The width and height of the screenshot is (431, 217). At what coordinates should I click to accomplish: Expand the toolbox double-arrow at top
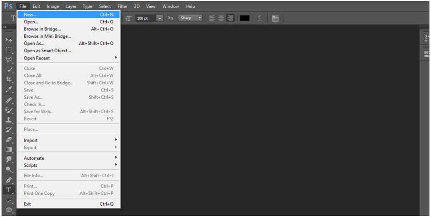(5, 27)
